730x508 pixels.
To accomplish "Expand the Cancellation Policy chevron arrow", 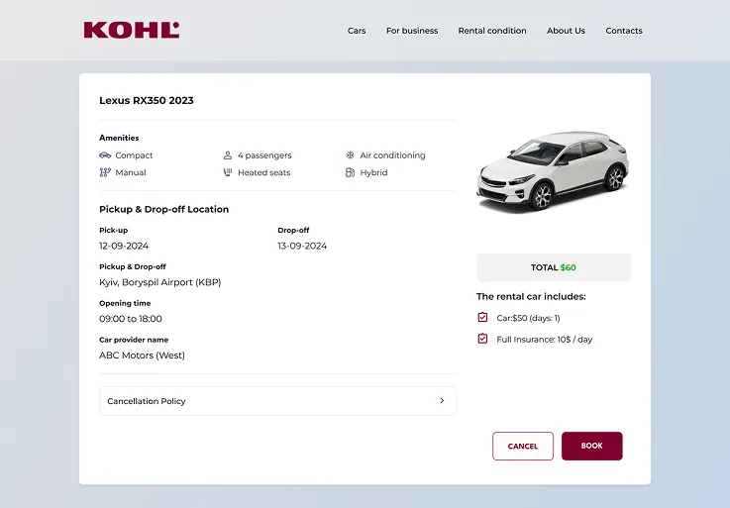I will (442, 400).
